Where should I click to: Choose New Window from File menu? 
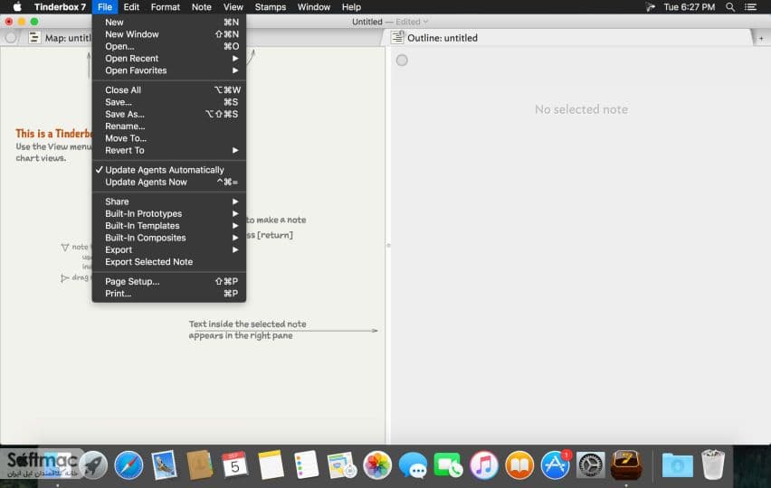pyautogui.click(x=168, y=34)
